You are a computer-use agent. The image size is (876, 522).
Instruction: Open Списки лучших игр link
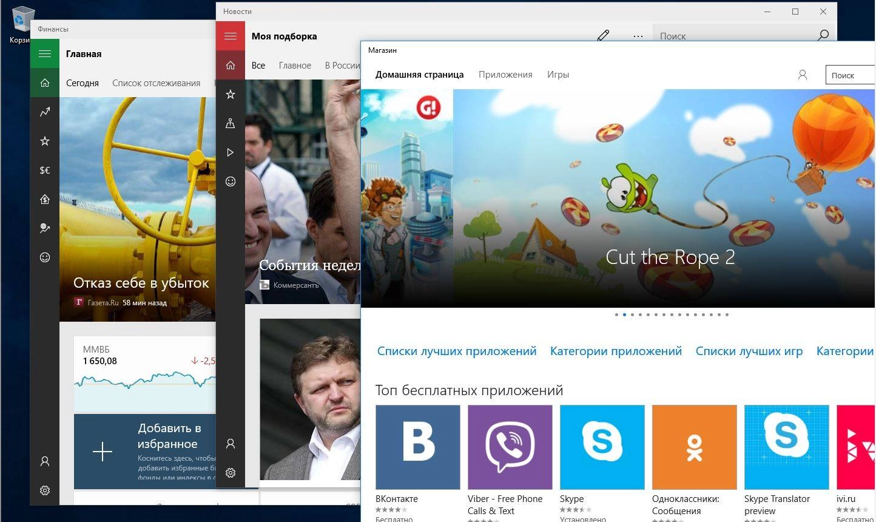(x=749, y=351)
